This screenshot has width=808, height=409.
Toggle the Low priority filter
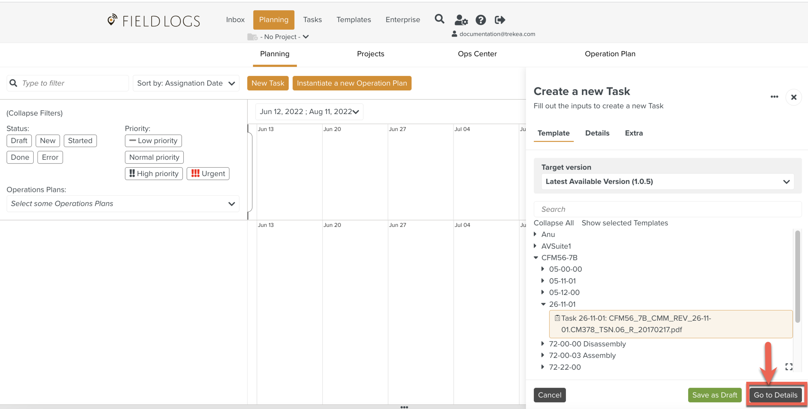[x=153, y=141]
